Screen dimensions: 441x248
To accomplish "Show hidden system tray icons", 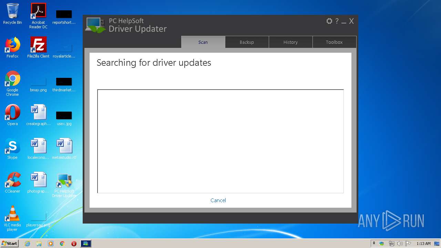I will pyautogui.click(x=374, y=243).
